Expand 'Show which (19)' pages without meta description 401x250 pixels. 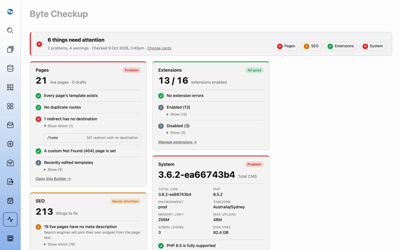[60, 244]
